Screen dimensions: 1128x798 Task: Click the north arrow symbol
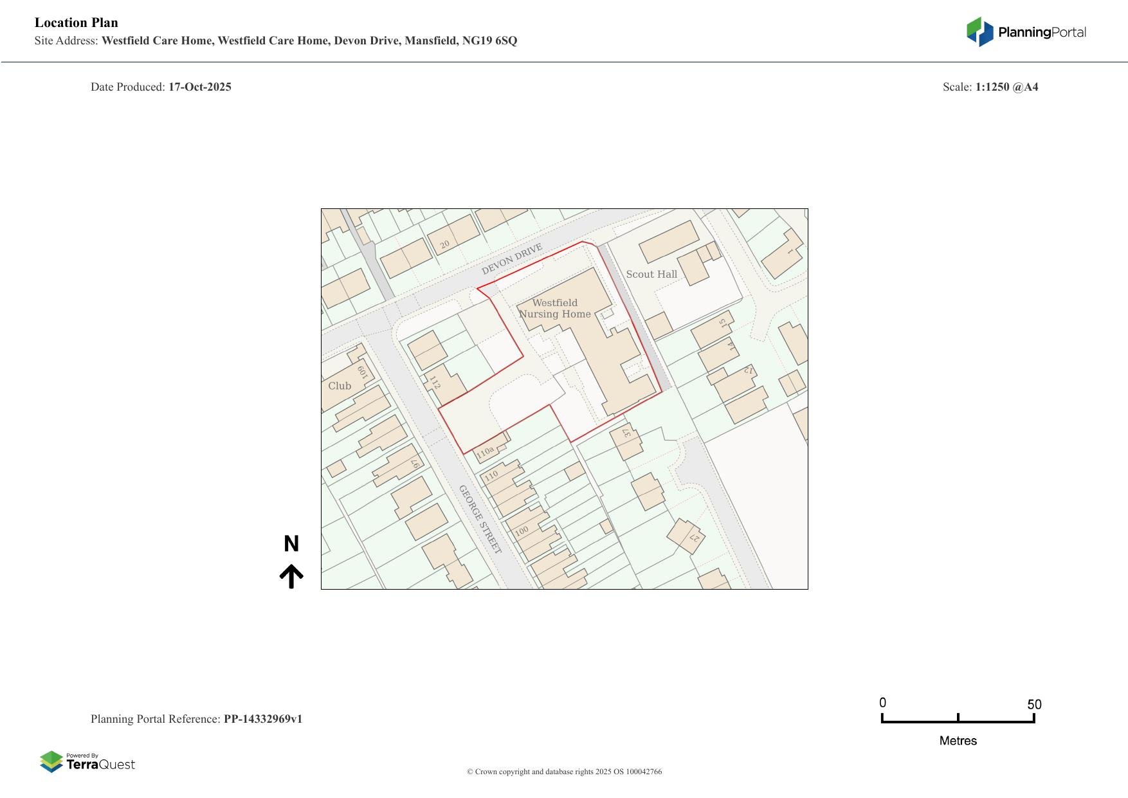coord(291,576)
